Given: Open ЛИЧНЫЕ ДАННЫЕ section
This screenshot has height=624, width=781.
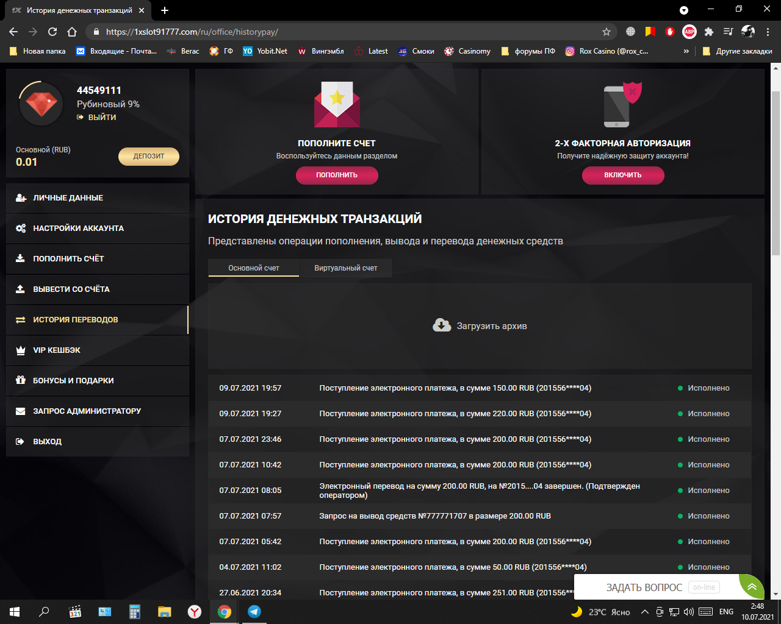Looking at the screenshot, I should (98, 198).
